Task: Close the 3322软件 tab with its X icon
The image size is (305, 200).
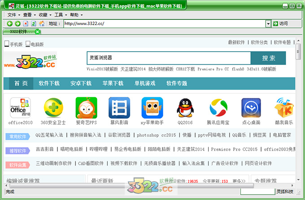Action: (38, 32)
